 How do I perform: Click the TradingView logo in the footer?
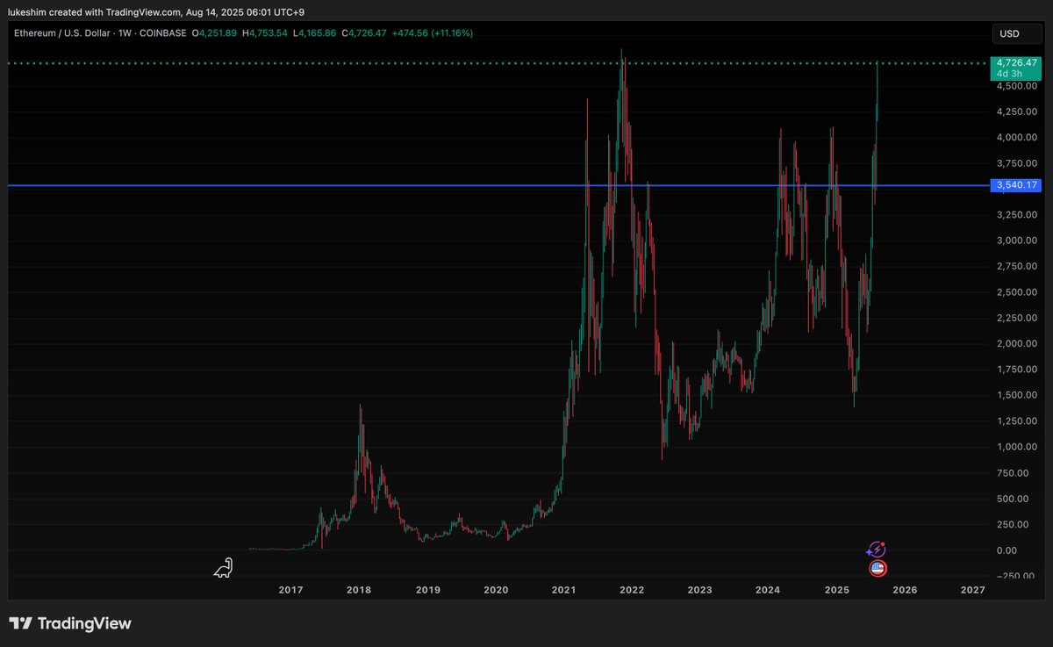70,623
